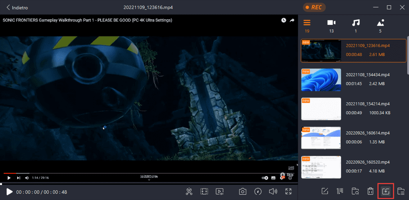Open the trim scissors tool
The image size is (409, 200).
[x=189, y=192]
